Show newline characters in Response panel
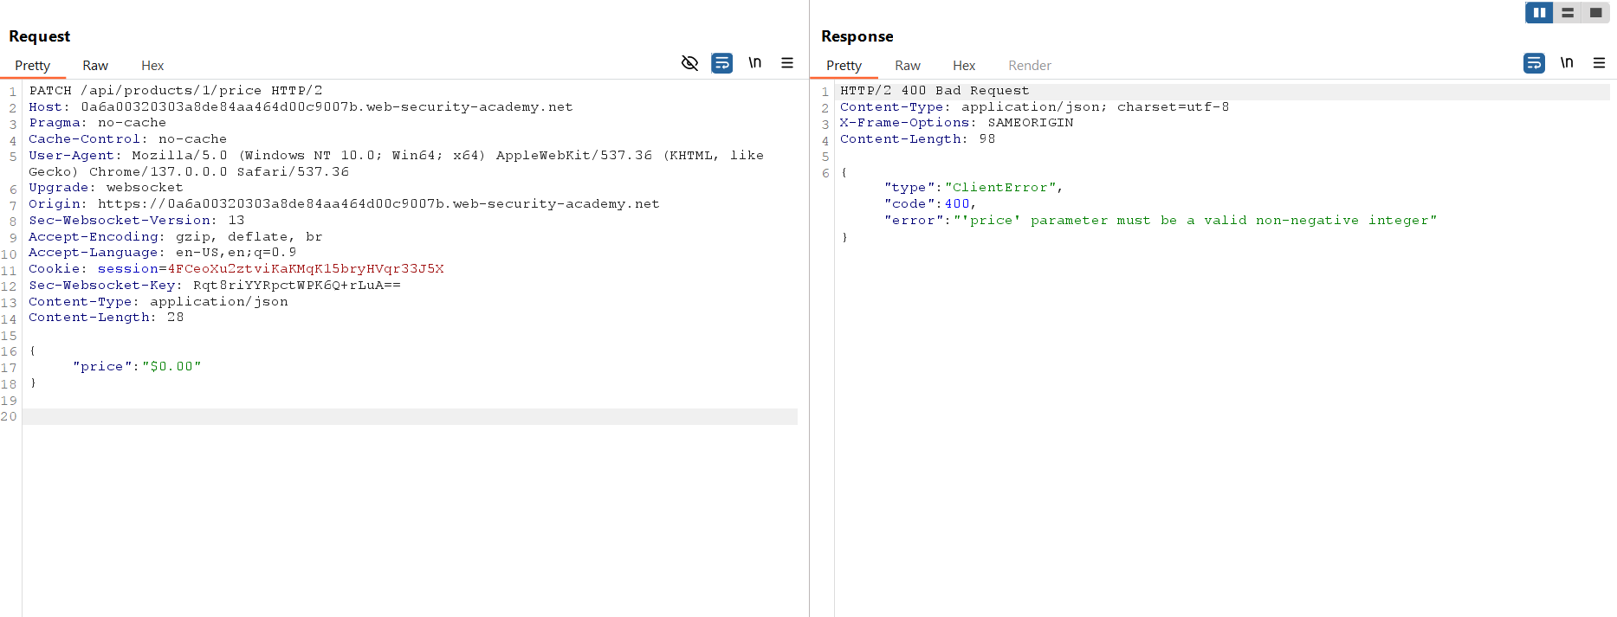Viewport: 1617px width, 617px height. pos(1566,63)
